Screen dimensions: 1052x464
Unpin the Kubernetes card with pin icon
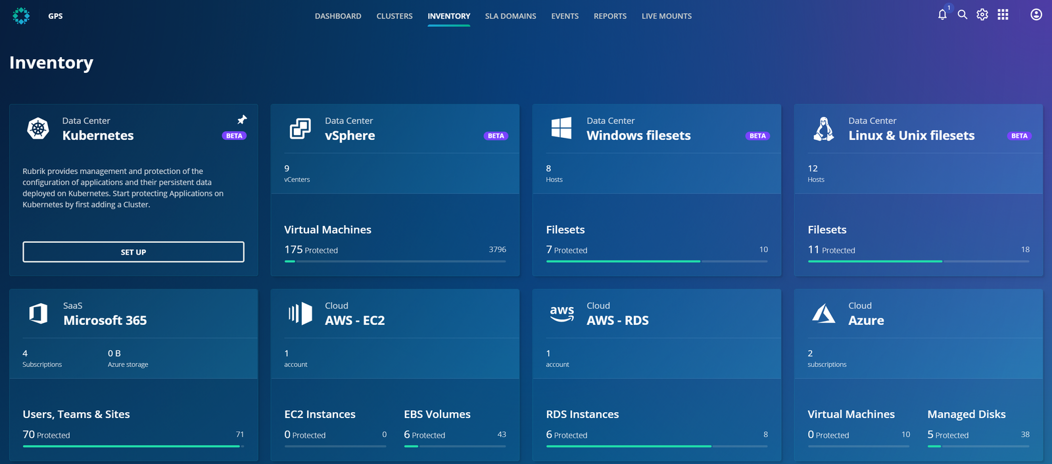pyautogui.click(x=242, y=119)
